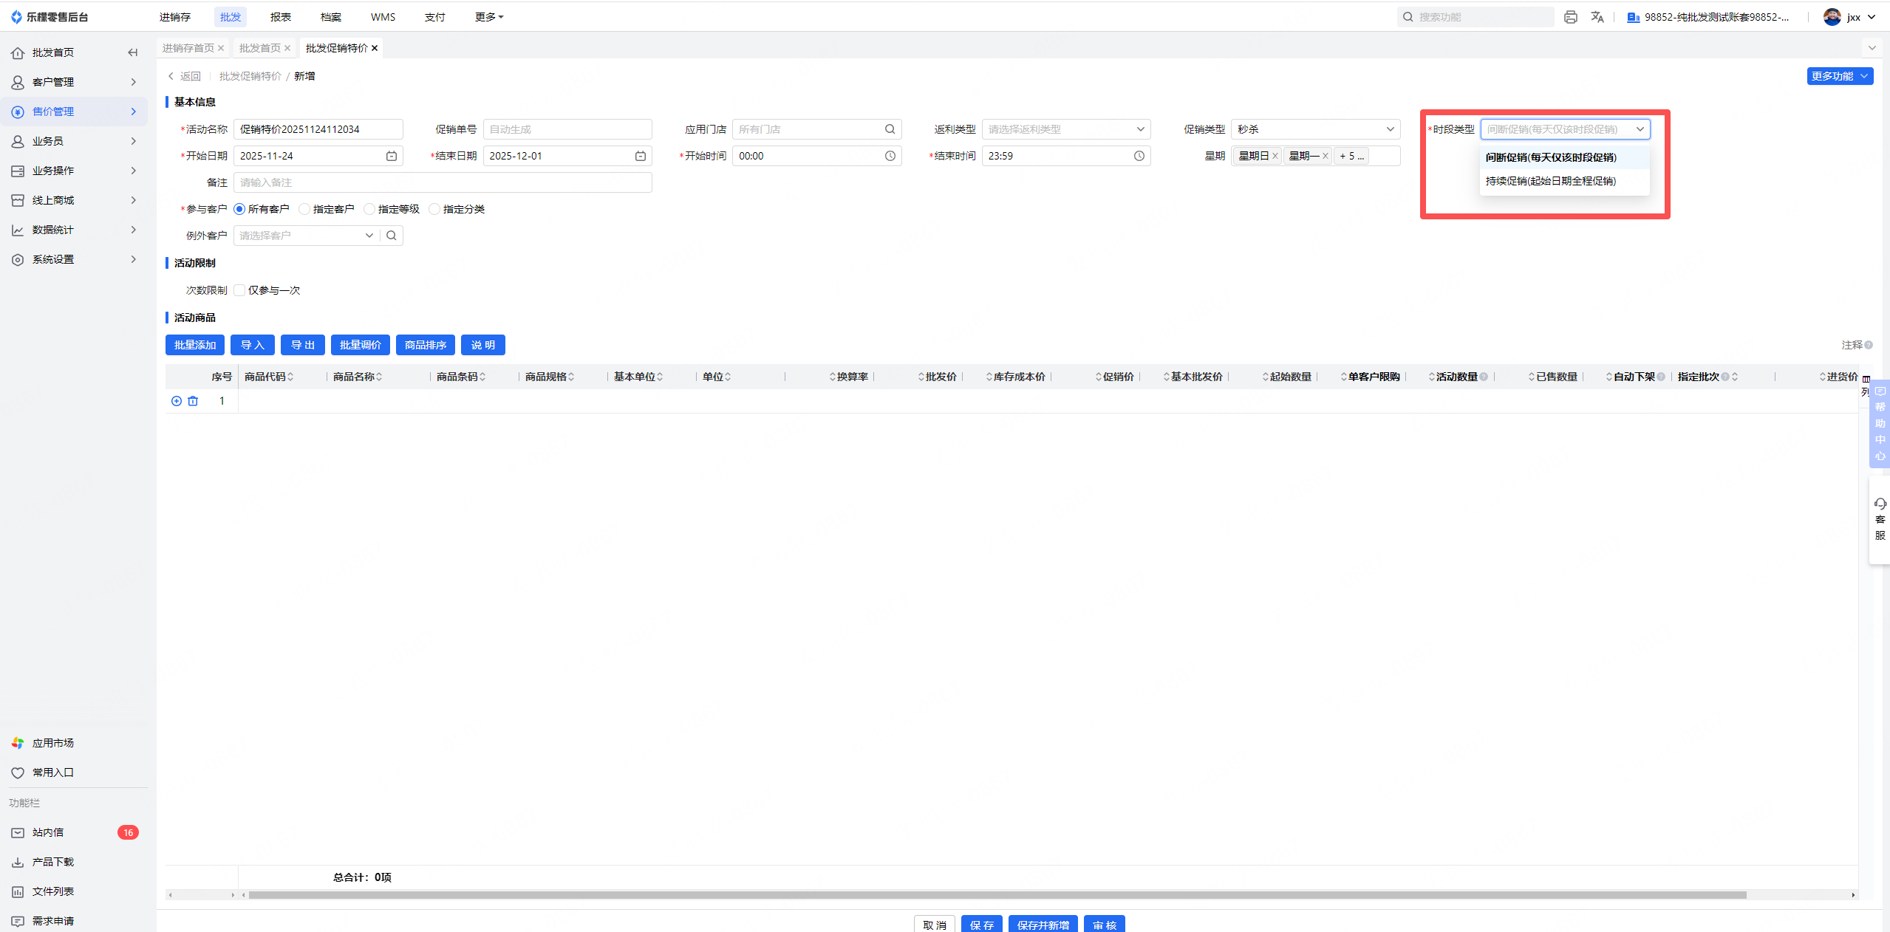
Task: Click the horizontal table scrollbar
Action: (x=997, y=895)
